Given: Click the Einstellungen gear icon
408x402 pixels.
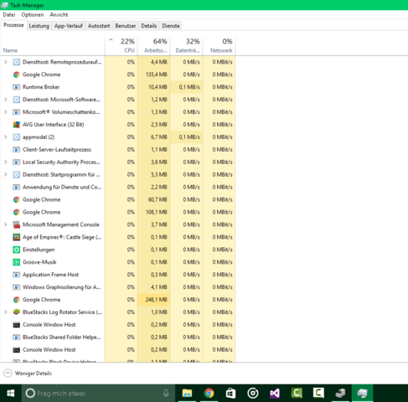Looking at the screenshot, I should [x=17, y=250].
